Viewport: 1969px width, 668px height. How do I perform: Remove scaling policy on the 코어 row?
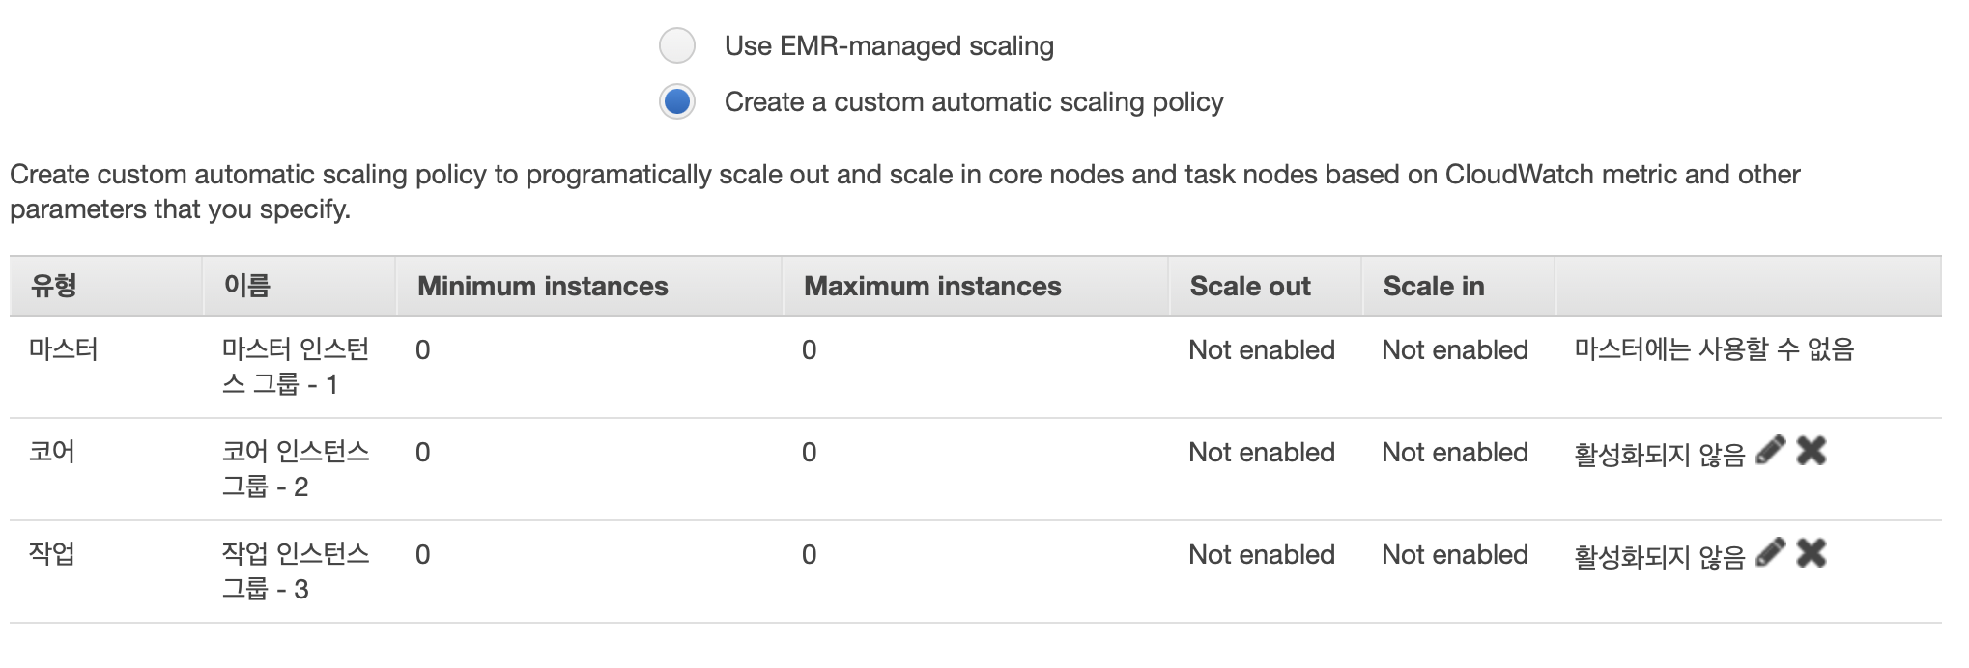click(1812, 450)
